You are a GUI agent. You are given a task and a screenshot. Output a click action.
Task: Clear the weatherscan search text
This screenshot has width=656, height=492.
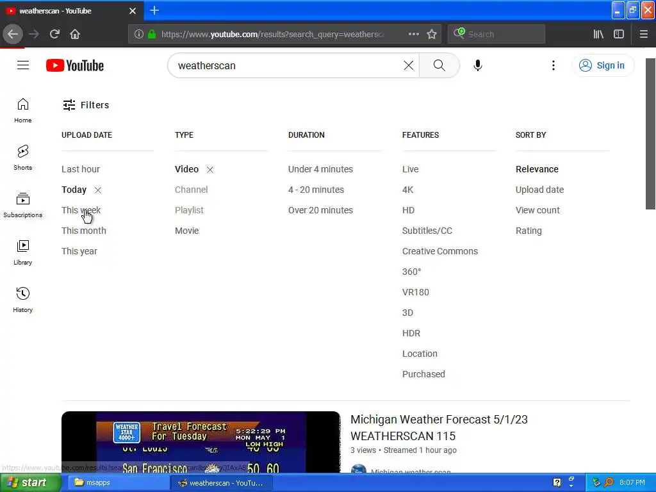click(408, 65)
